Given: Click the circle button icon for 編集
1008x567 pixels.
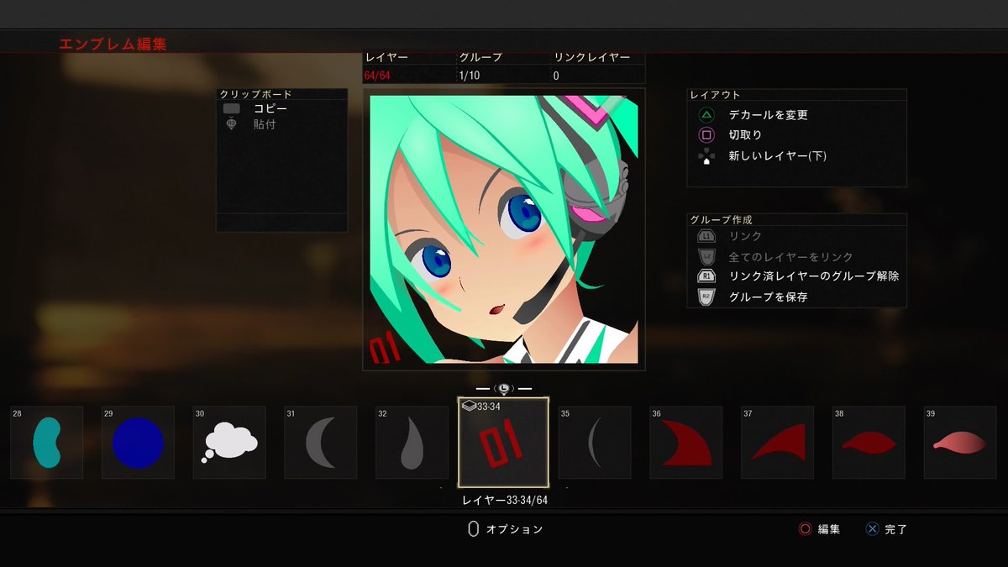Looking at the screenshot, I should pyautogui.click(x=805, y=529).
